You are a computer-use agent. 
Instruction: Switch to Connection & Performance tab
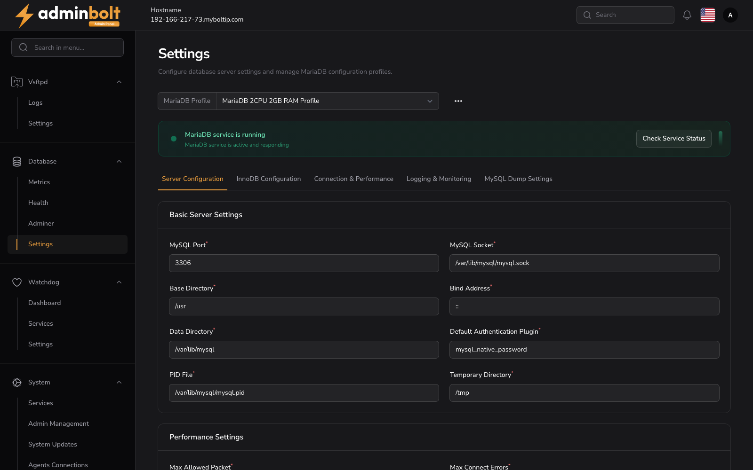[354, 179]
